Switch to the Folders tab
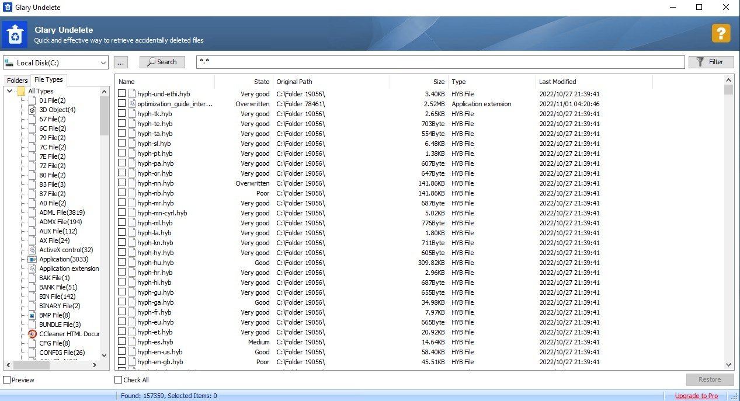This screenshot has height=401, width=740. [x=17, y=81]
